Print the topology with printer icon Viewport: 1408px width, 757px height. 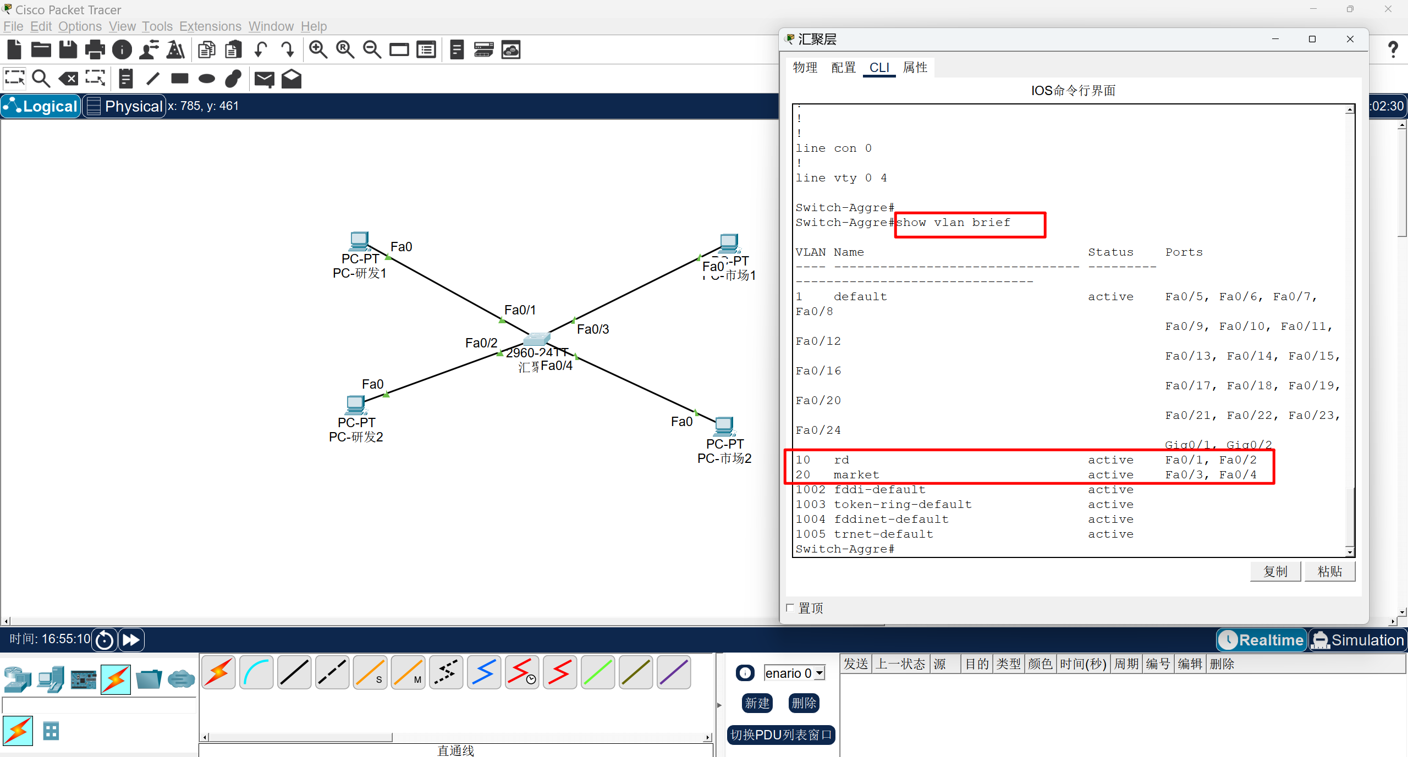pos(95,50)
